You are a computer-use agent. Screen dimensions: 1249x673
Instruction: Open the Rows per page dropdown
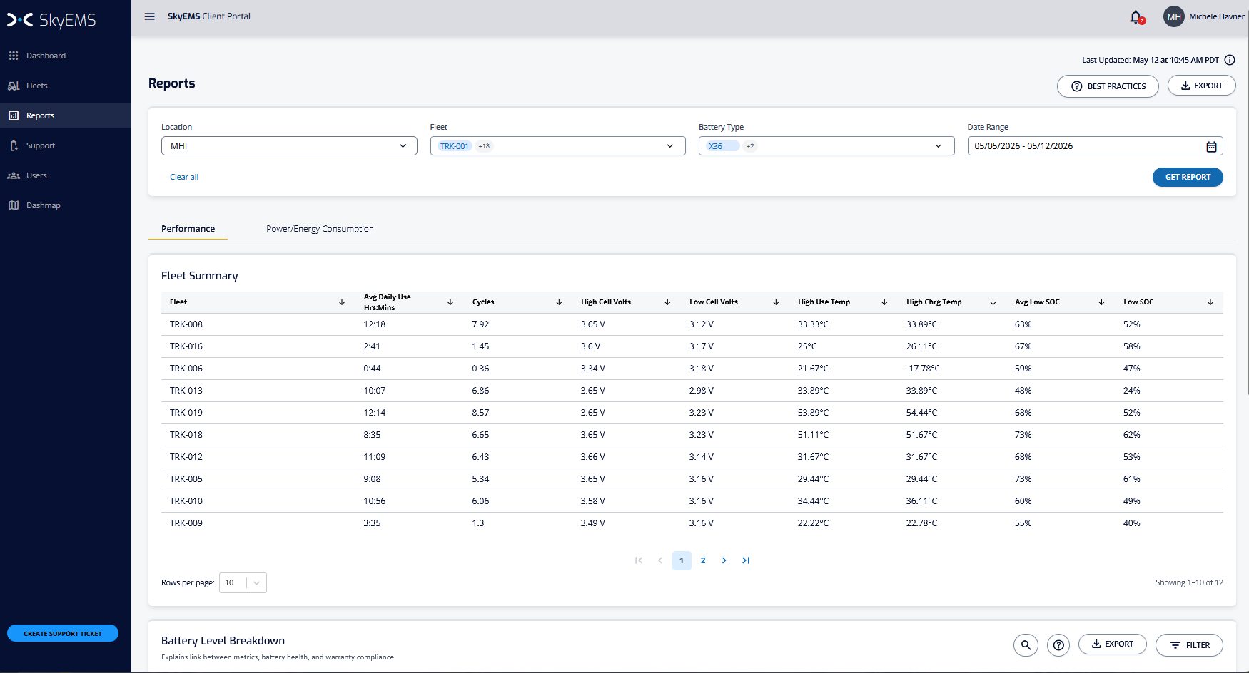click(243, 583)
